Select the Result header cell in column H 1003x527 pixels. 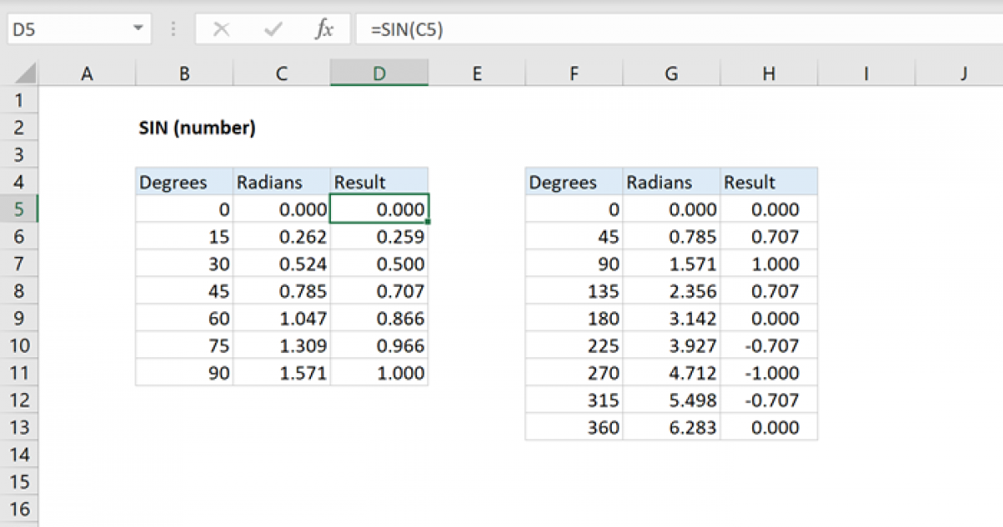pos(769,182)
